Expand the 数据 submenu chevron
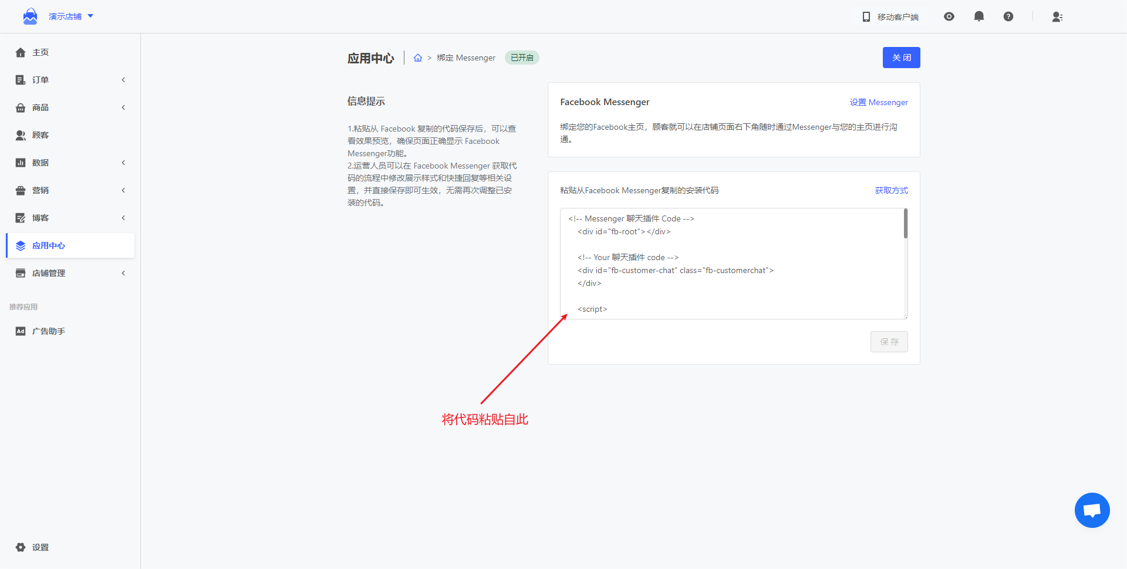 pos(123,163)
